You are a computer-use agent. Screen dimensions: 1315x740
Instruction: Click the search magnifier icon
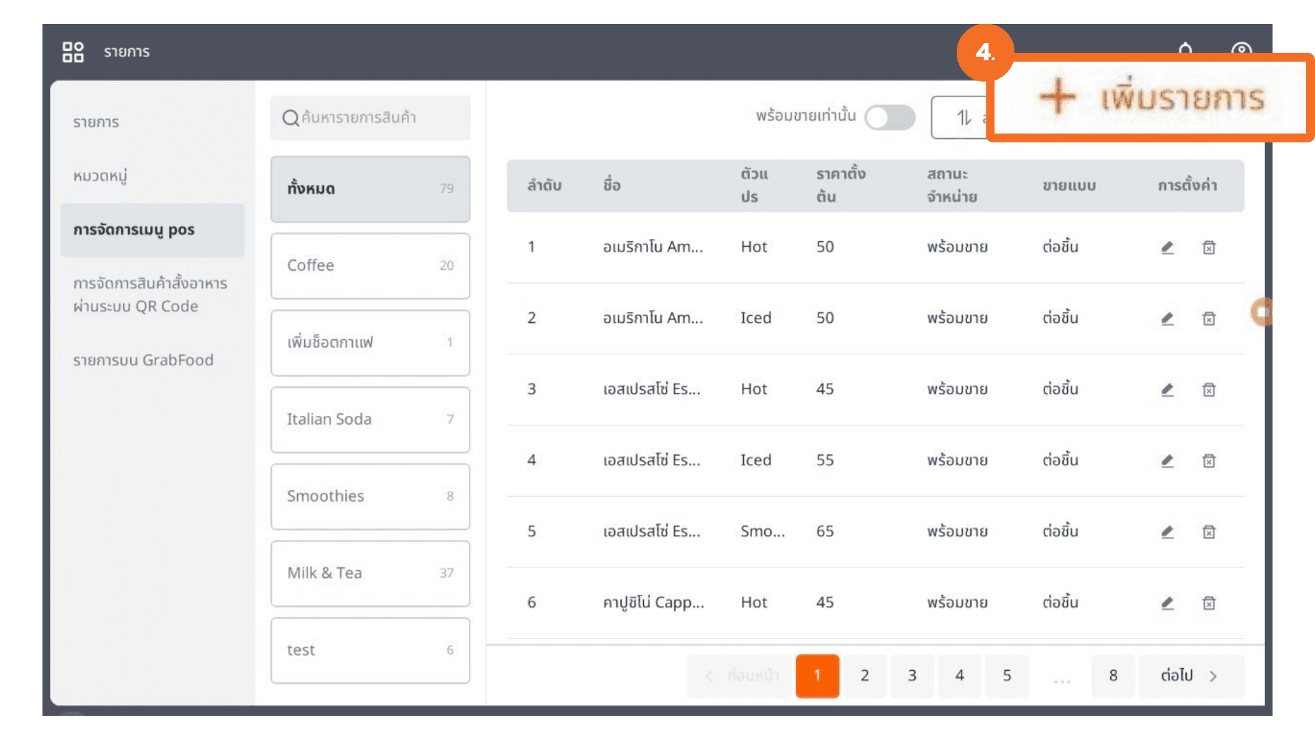[290, 118]
